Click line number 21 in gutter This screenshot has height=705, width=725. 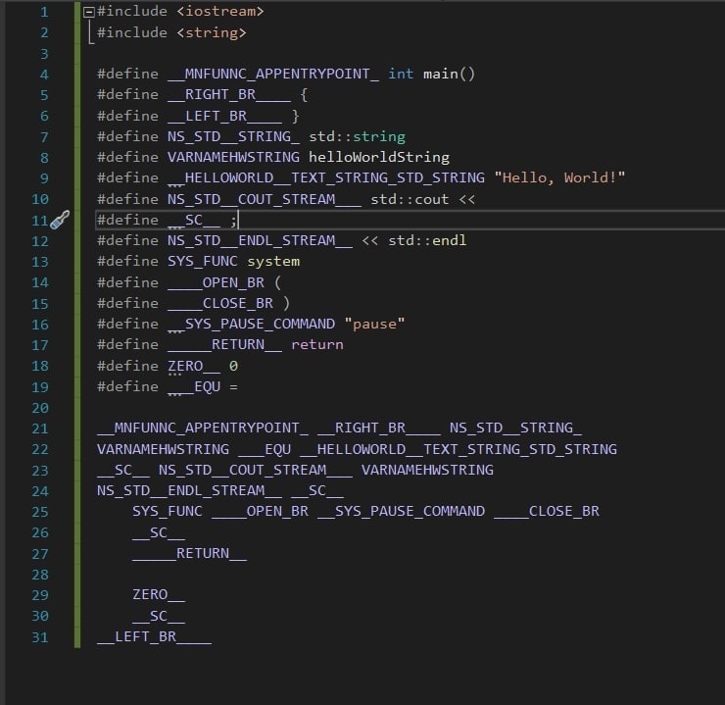coord(40,428)
